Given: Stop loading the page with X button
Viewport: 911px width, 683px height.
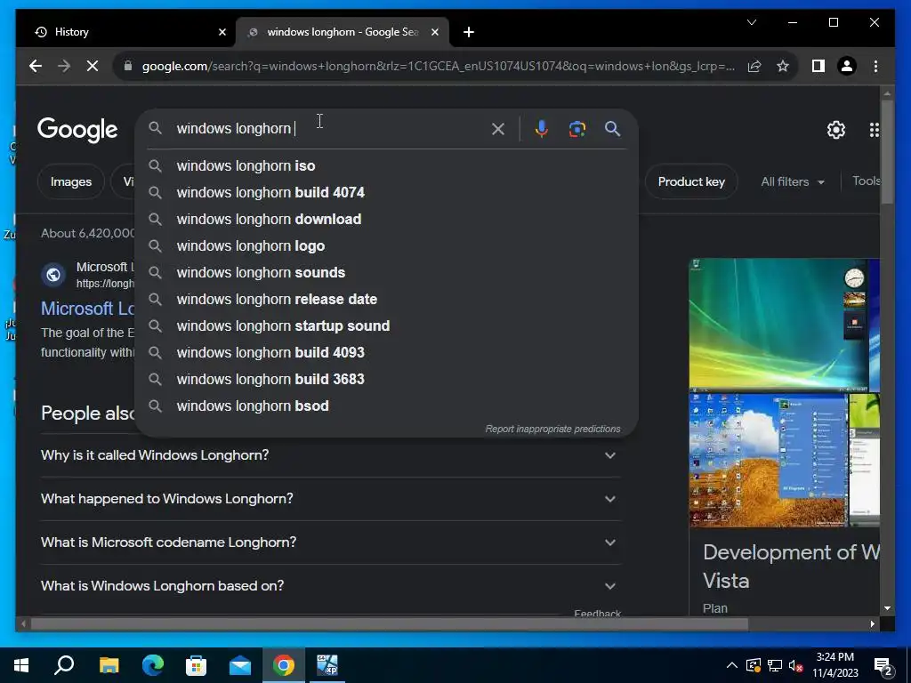Looking at the screenshot, I should 93,66.
